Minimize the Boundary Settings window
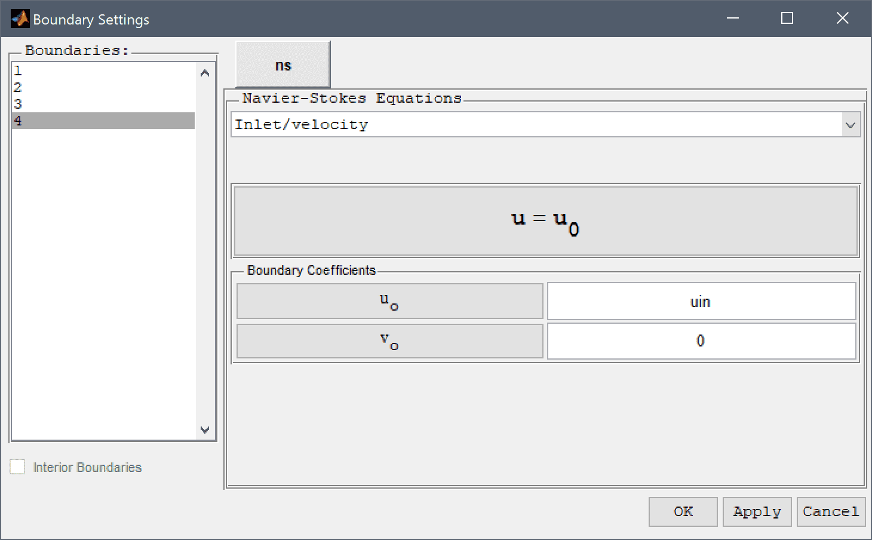Image resolution: width=872 pixels, height=540 pixels. click(x=733, y=19)
